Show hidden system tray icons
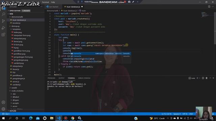 168,118
